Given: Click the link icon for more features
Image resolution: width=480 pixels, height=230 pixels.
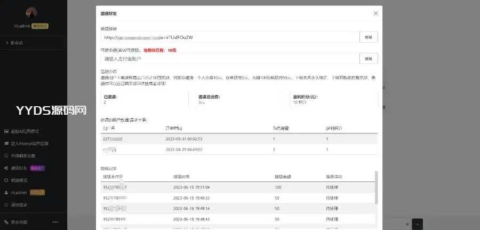Looking at the screenshot, I should (6, 222).
